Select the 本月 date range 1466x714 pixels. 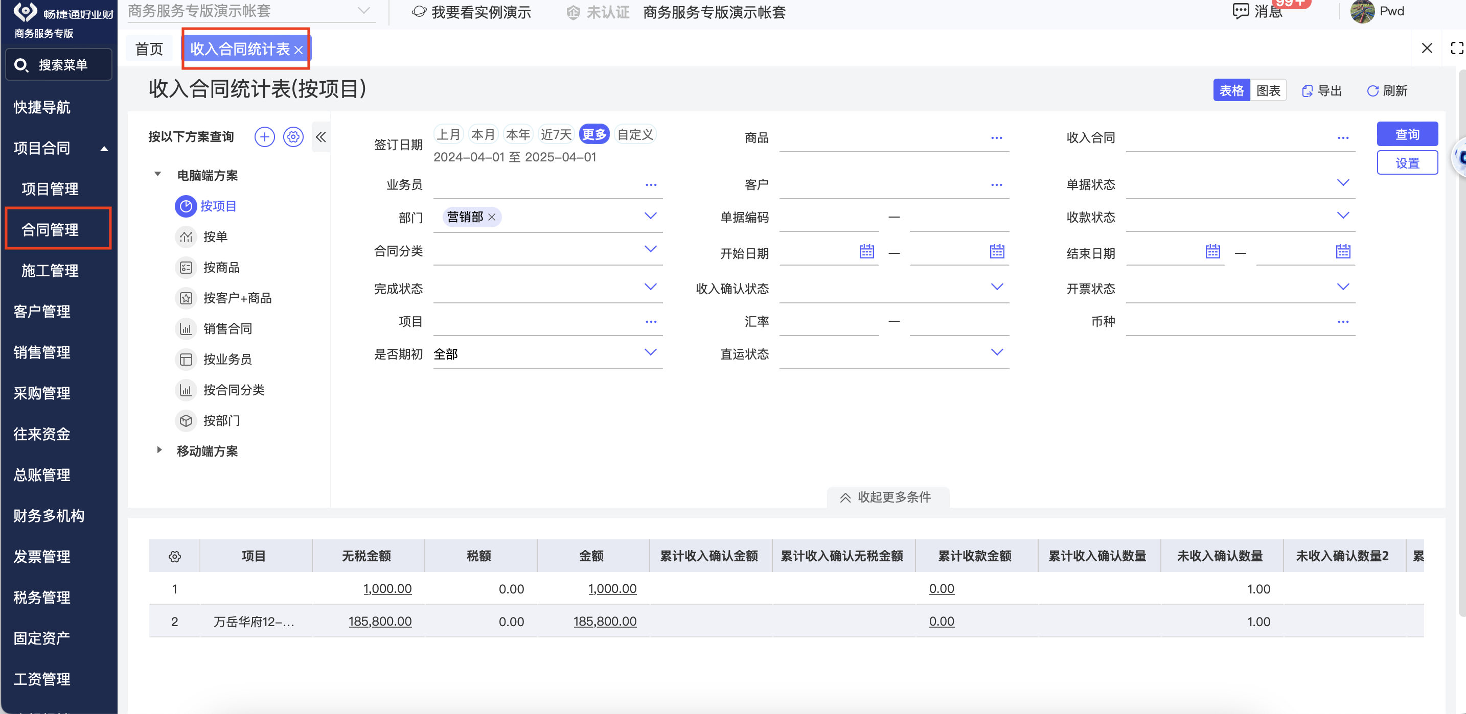pos(483,135)
